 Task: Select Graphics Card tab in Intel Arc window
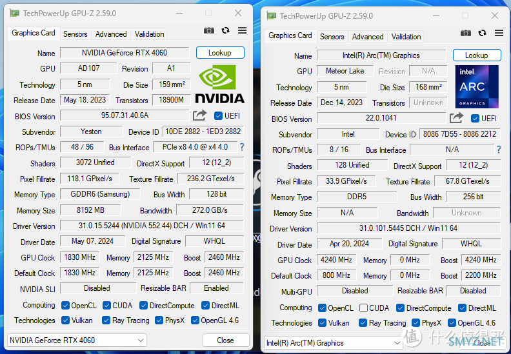pos(290,35)
